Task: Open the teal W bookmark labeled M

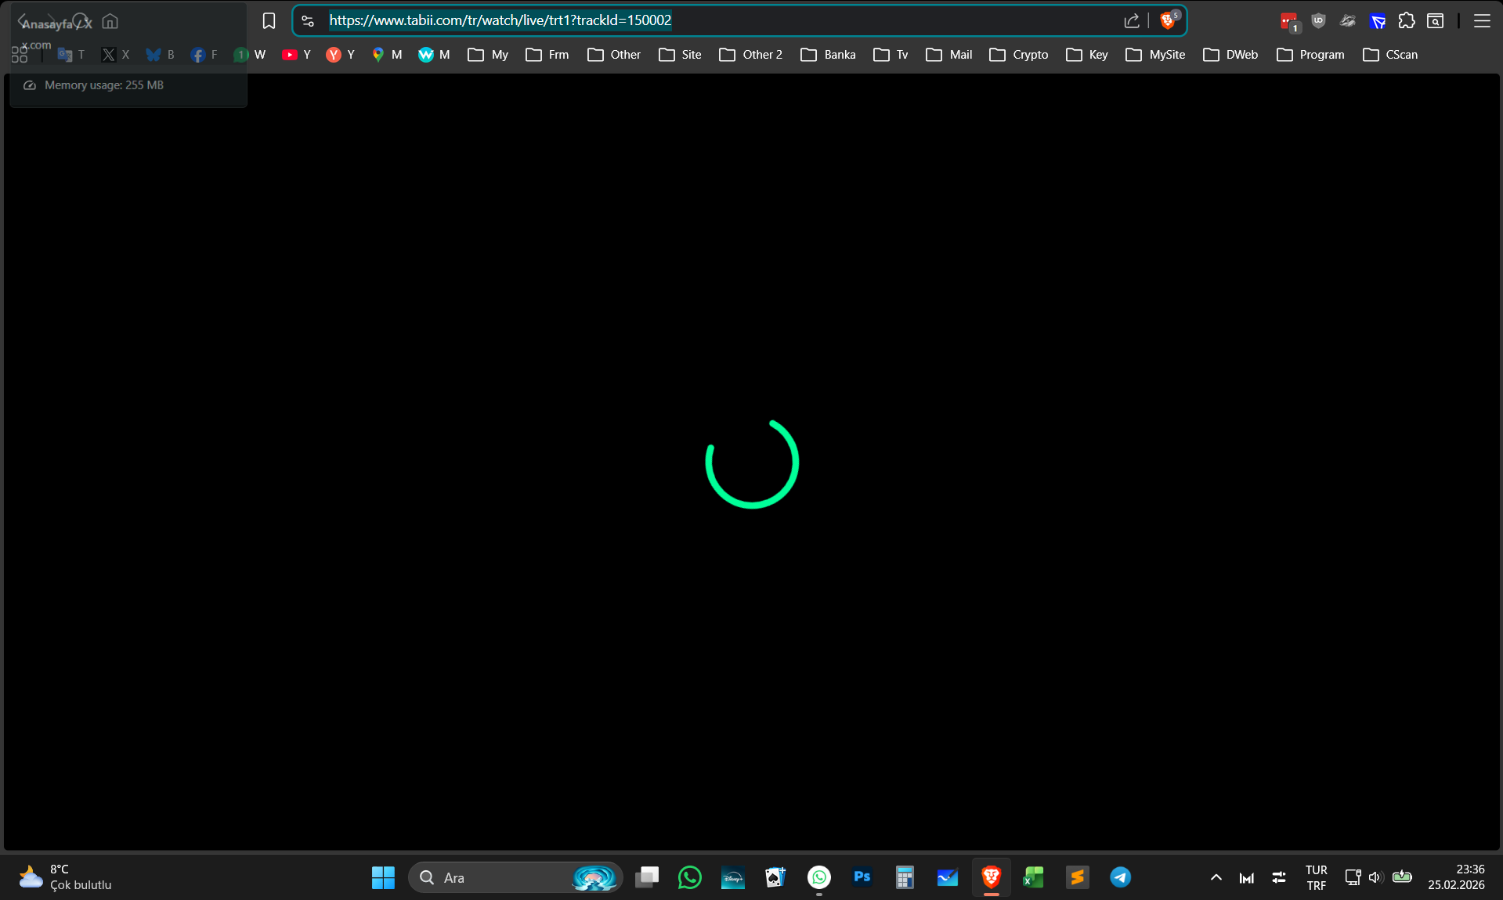Action: click(434, 55)
